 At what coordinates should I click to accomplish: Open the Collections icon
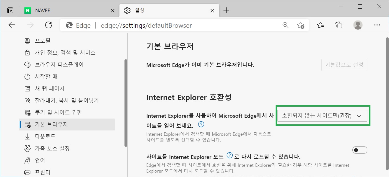(x=339, y=25)
